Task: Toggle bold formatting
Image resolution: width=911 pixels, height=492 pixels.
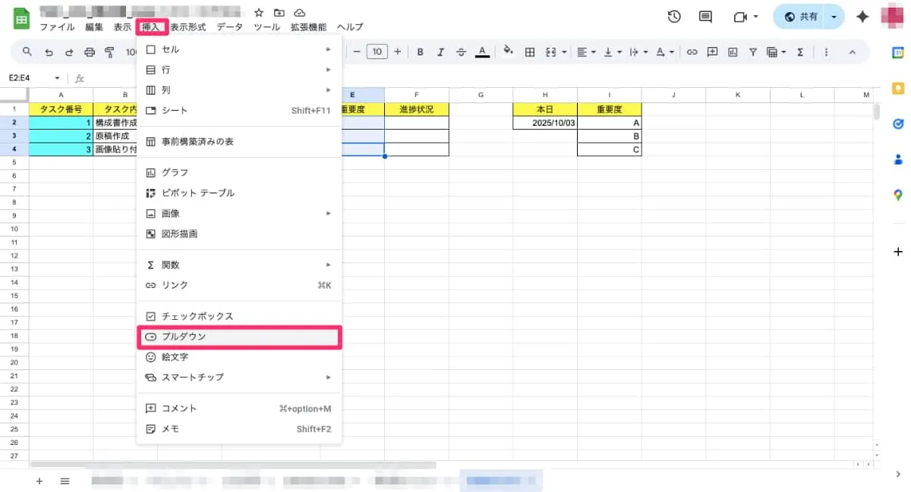Action: pos(419,52)
